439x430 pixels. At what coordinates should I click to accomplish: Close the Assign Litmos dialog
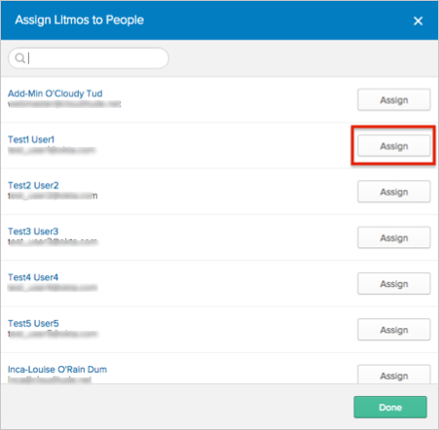tap(418, 21)
